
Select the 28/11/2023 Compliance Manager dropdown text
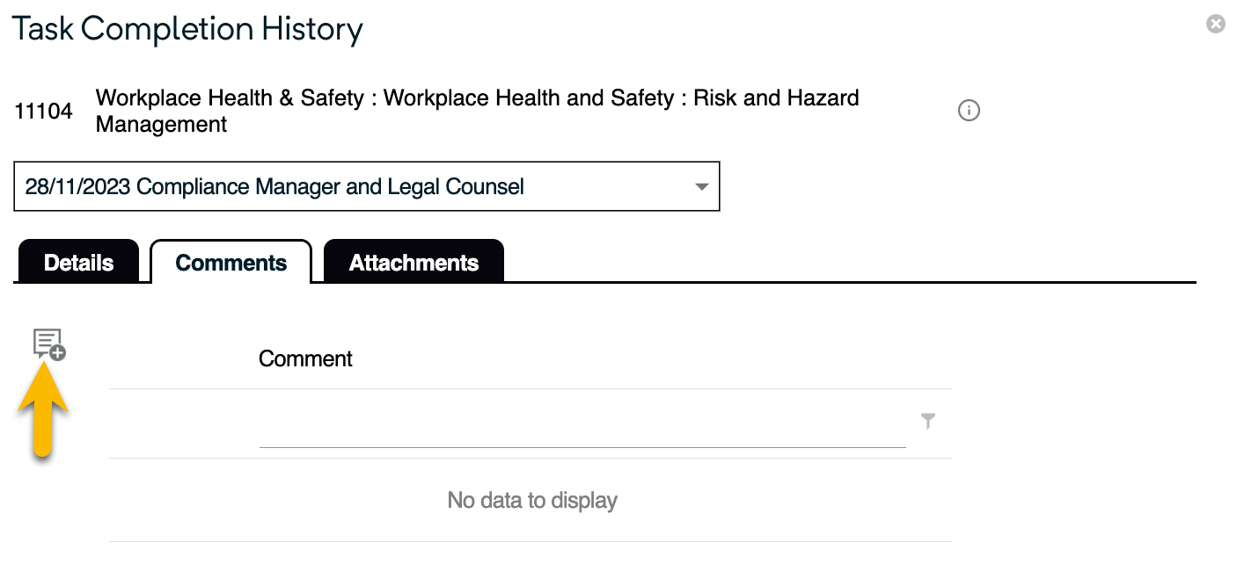pos(274,187)
